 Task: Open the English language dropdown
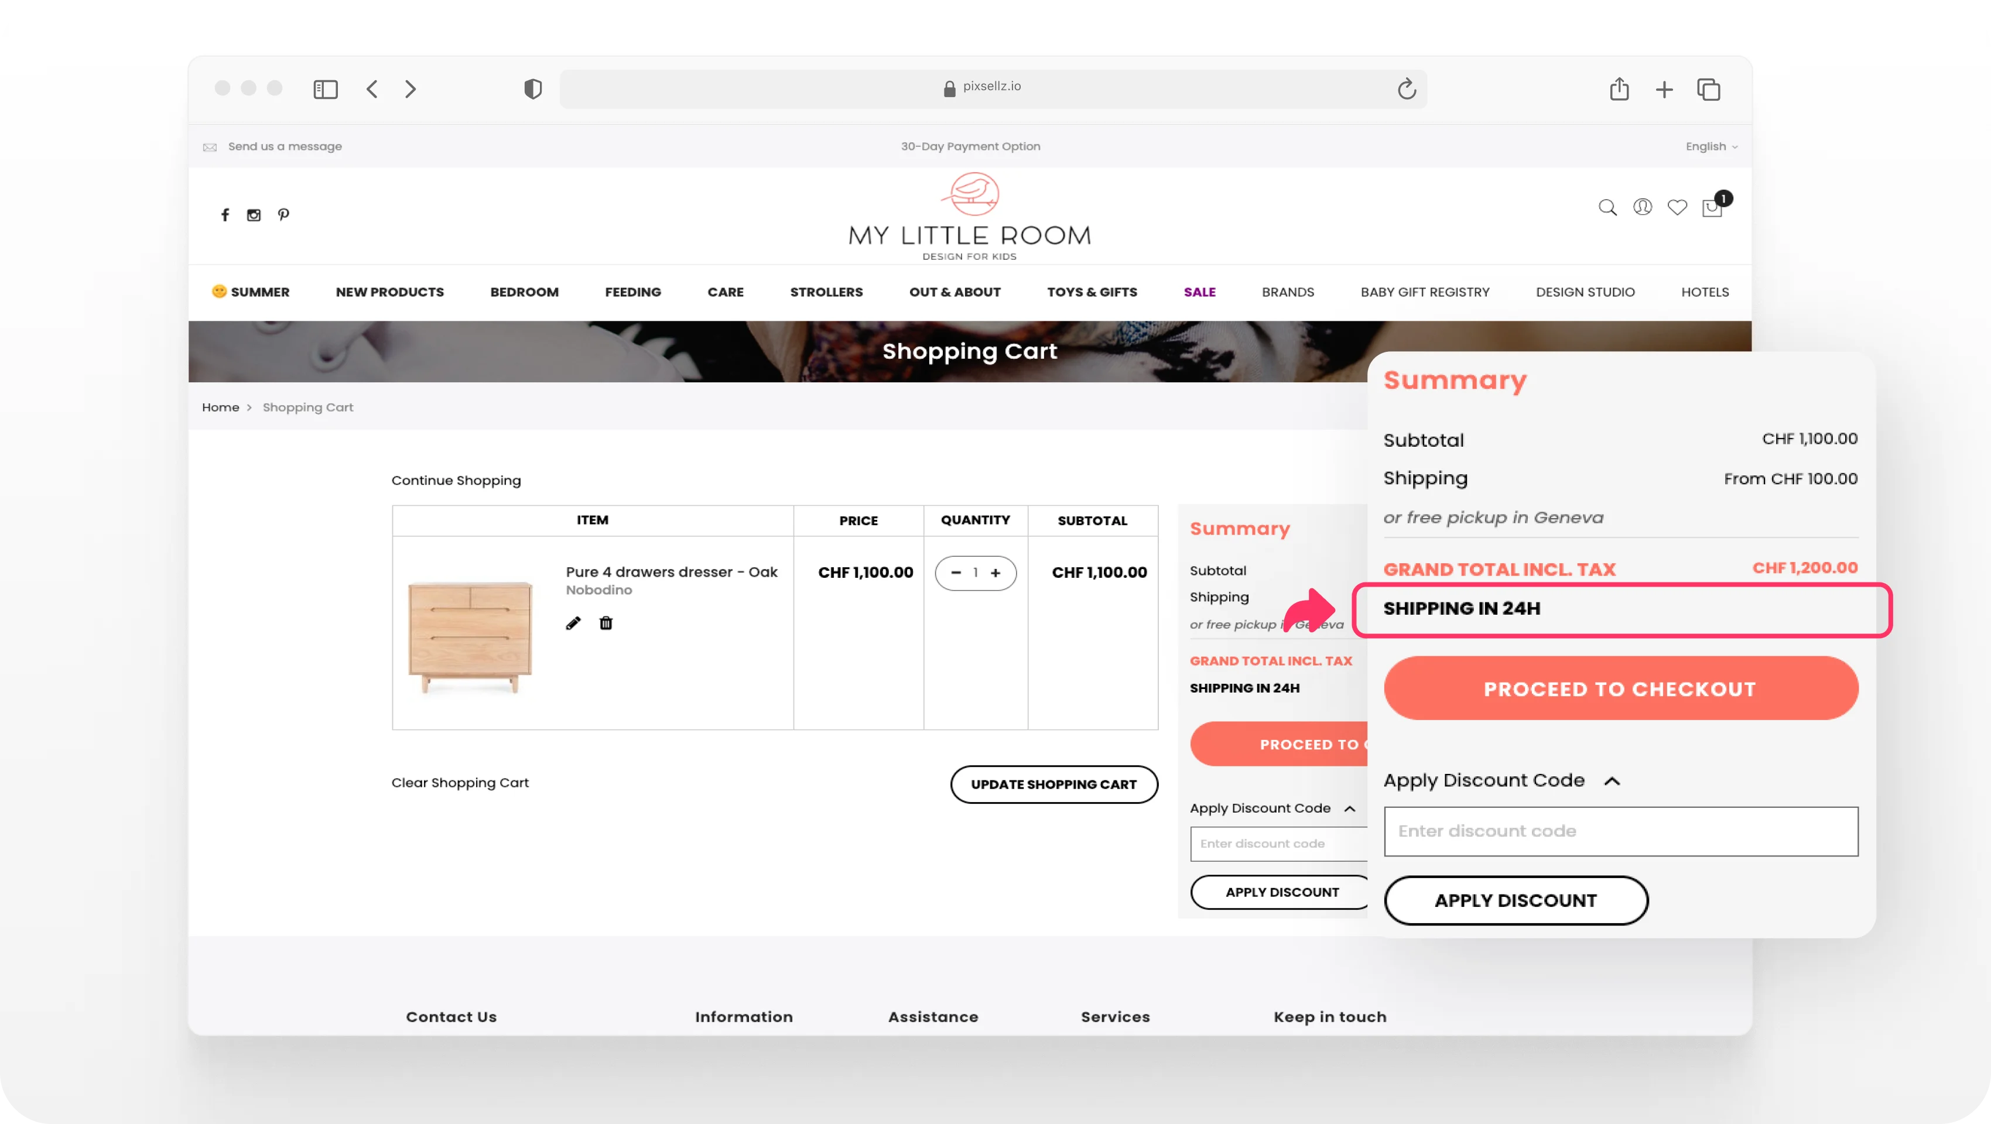(1711, 147)
